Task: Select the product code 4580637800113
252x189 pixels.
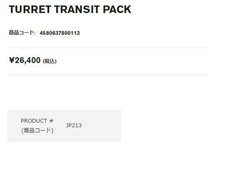Action: 60,33
